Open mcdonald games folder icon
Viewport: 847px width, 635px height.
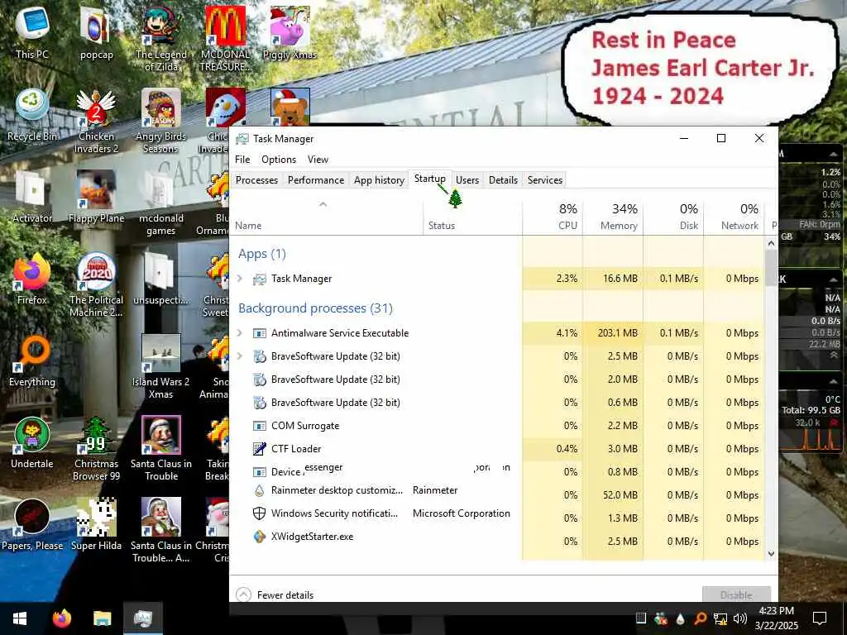[161, 203]
